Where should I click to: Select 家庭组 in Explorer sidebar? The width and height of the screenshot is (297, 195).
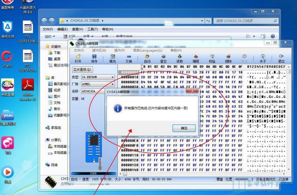(53, 128)
